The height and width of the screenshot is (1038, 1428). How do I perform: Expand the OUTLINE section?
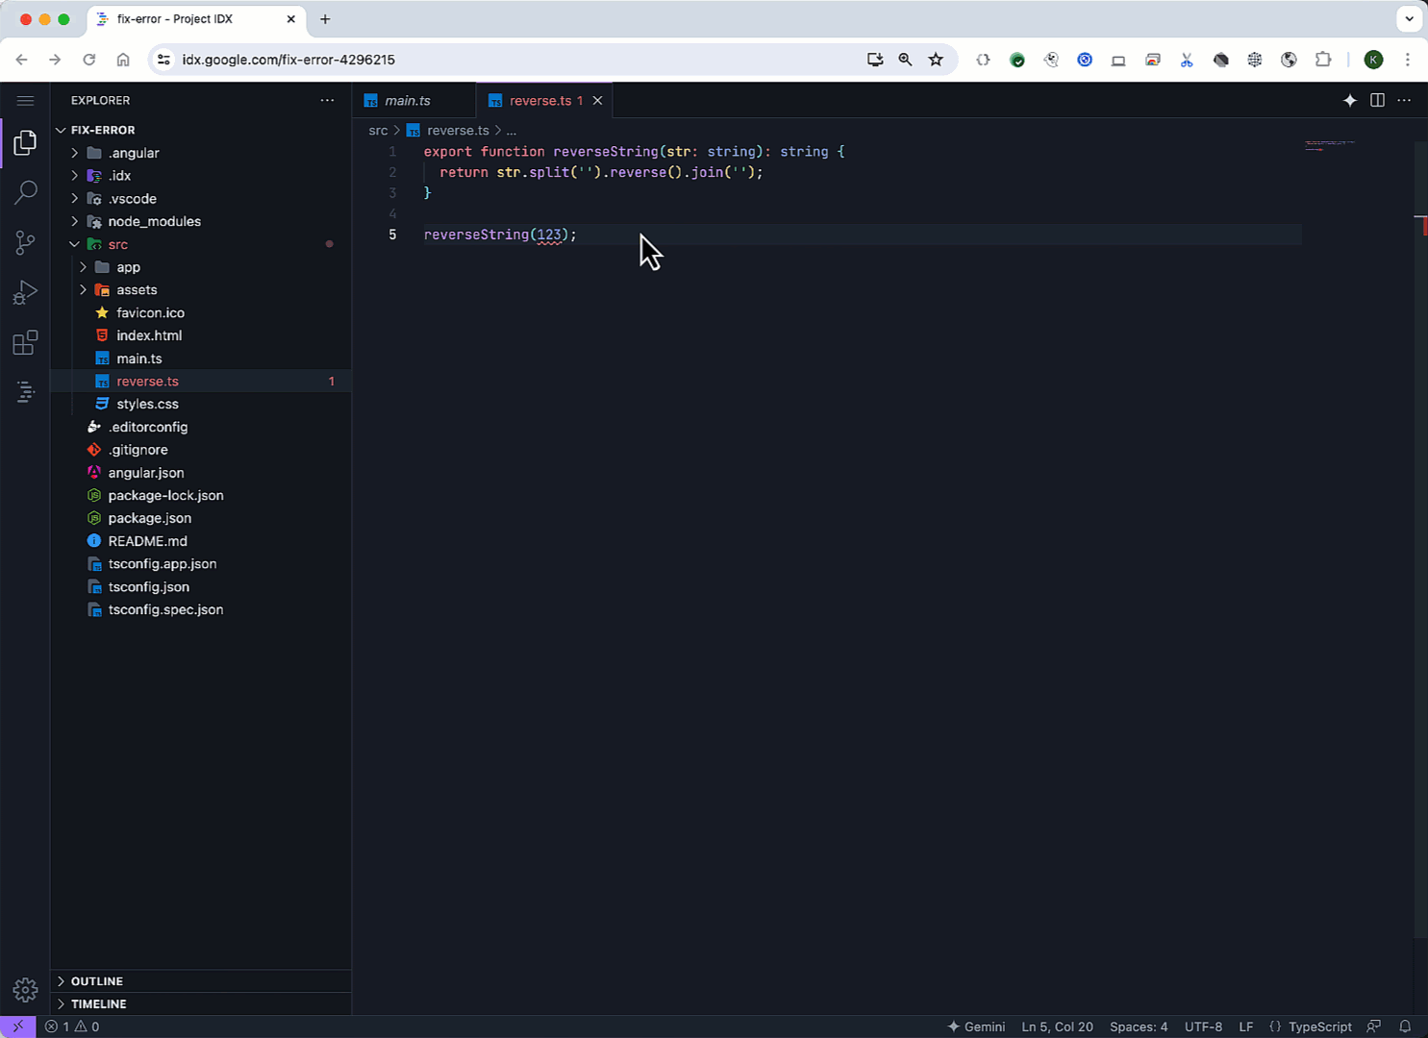coord(97,981)
